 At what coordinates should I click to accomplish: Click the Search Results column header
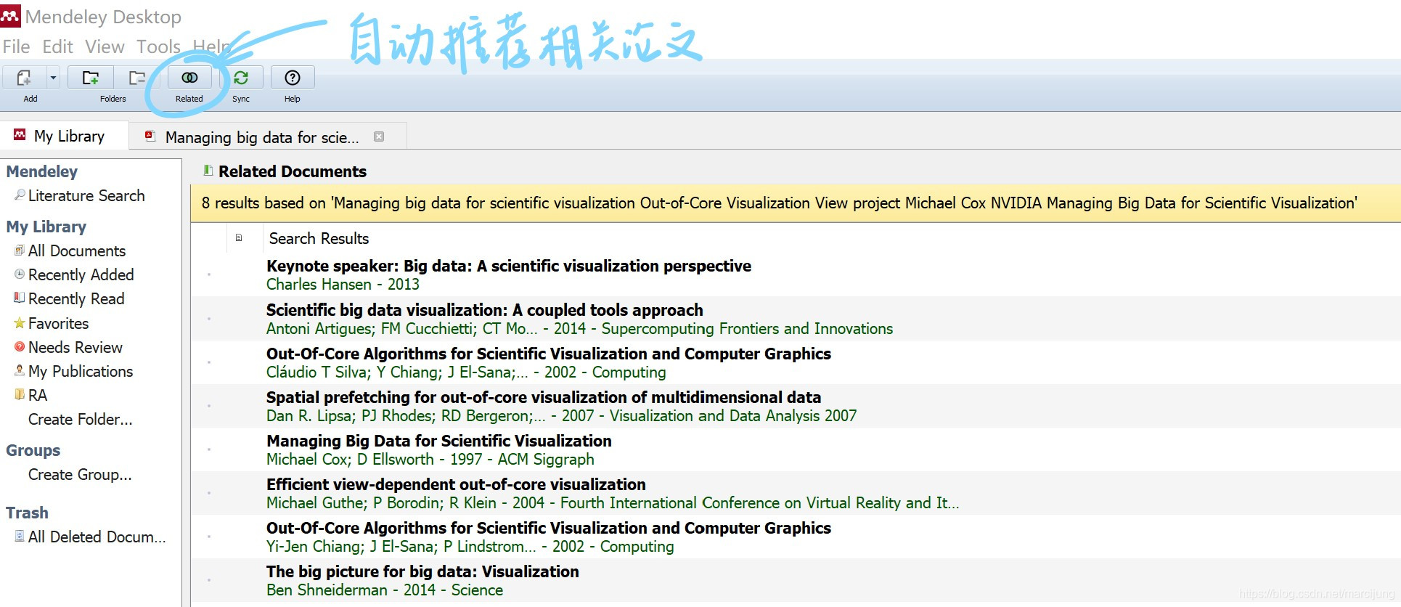pyautogui.click(x=319, y=238)
